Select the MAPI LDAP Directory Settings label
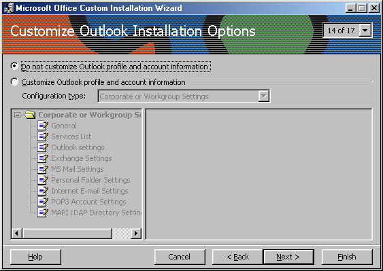 tap(96, 213)
